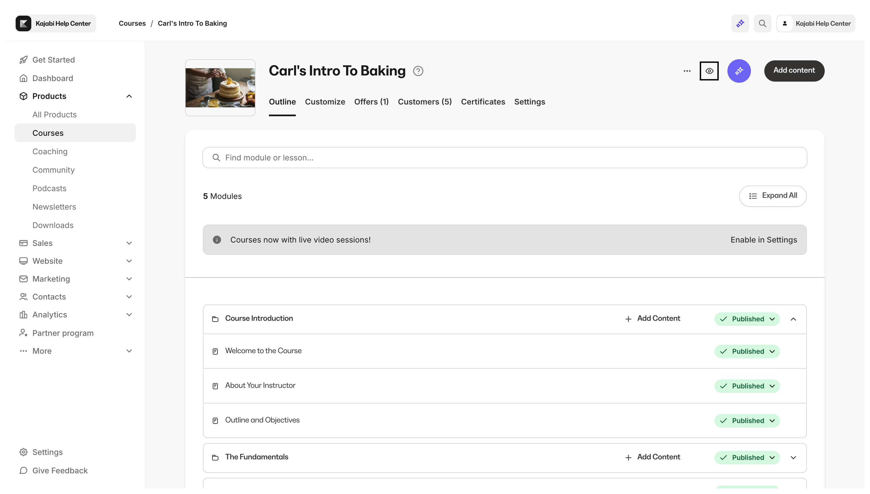
Task: Click the help question mark icon
Action: tap(418, 71)
